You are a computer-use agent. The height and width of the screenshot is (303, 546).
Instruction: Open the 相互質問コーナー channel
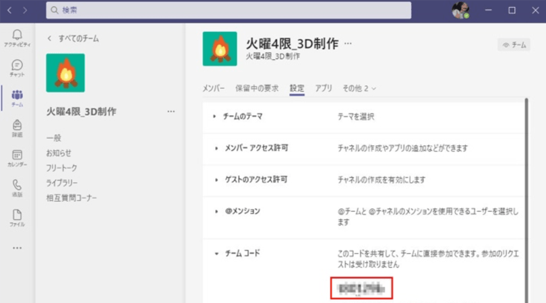(x=71, y=197)
